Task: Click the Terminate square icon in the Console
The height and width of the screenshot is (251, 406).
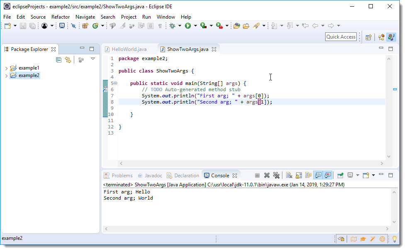Action: click(257, 175)
